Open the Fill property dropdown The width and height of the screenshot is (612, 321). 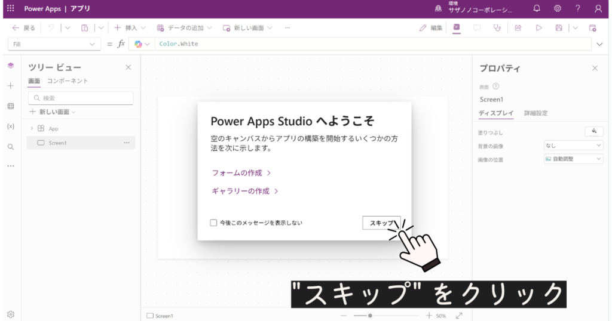[54, 44]
